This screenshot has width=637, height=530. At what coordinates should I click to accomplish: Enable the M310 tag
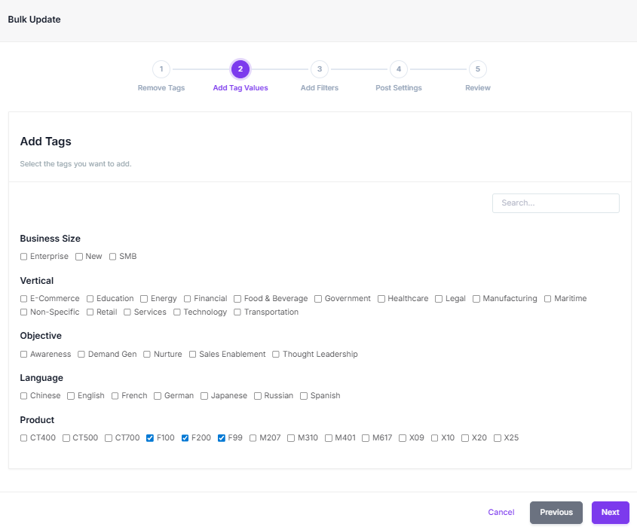coord(291,438)
